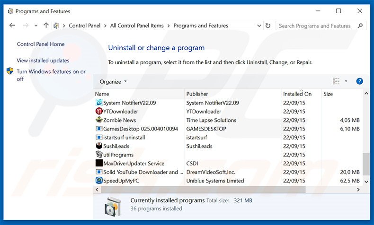This screenshot has width=374, height=225.
Task: Open Help with the question mark icon
Action: [359, 81]
